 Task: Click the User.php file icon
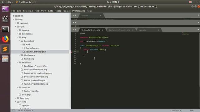click(x=20, y=95)
